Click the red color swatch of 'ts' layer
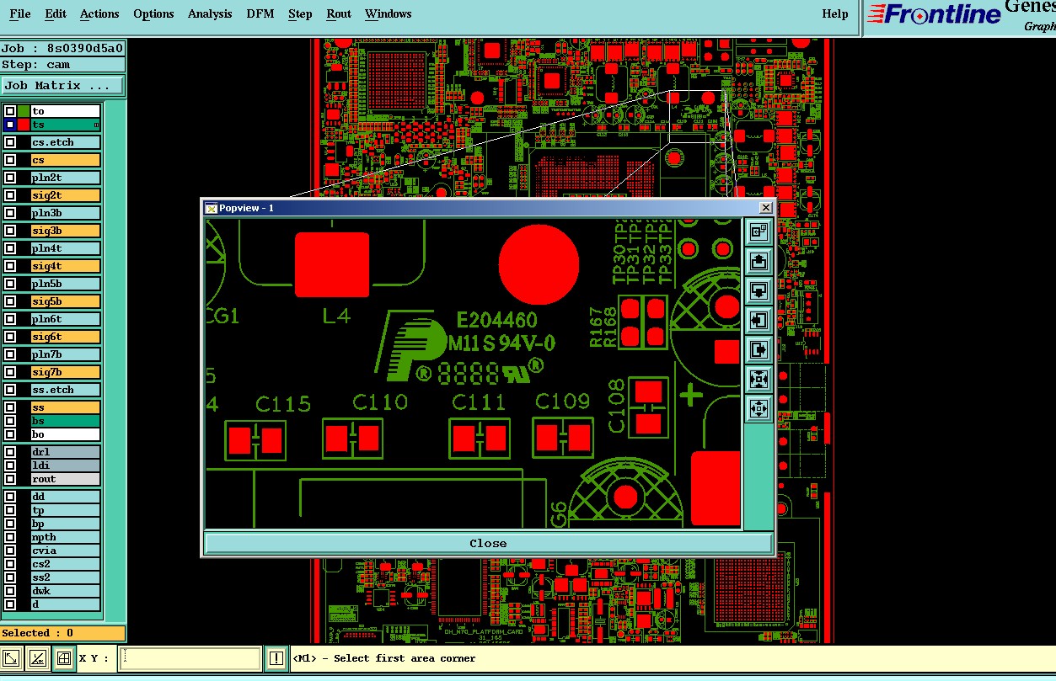 (24, 125)
